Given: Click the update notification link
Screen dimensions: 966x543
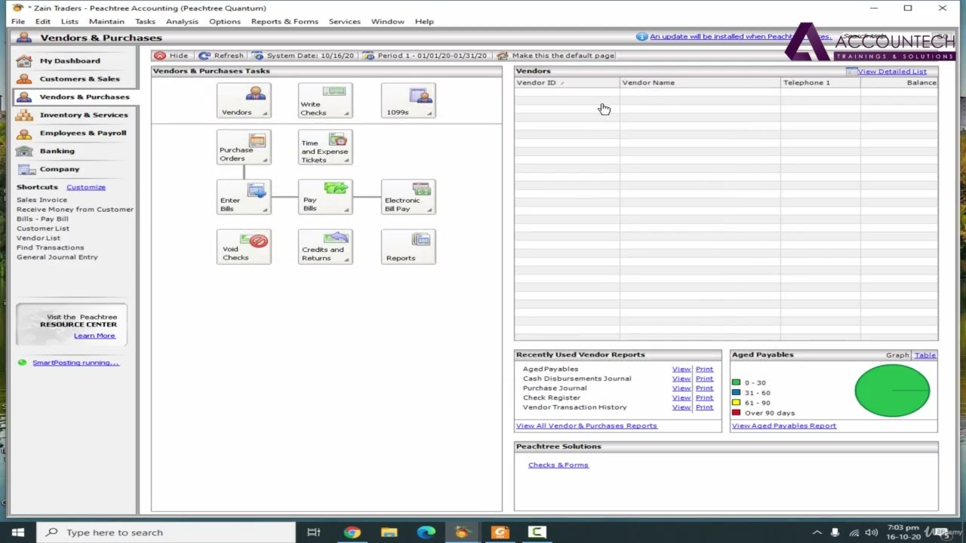Looking at the screenshot, I should [x=740, y=36].
